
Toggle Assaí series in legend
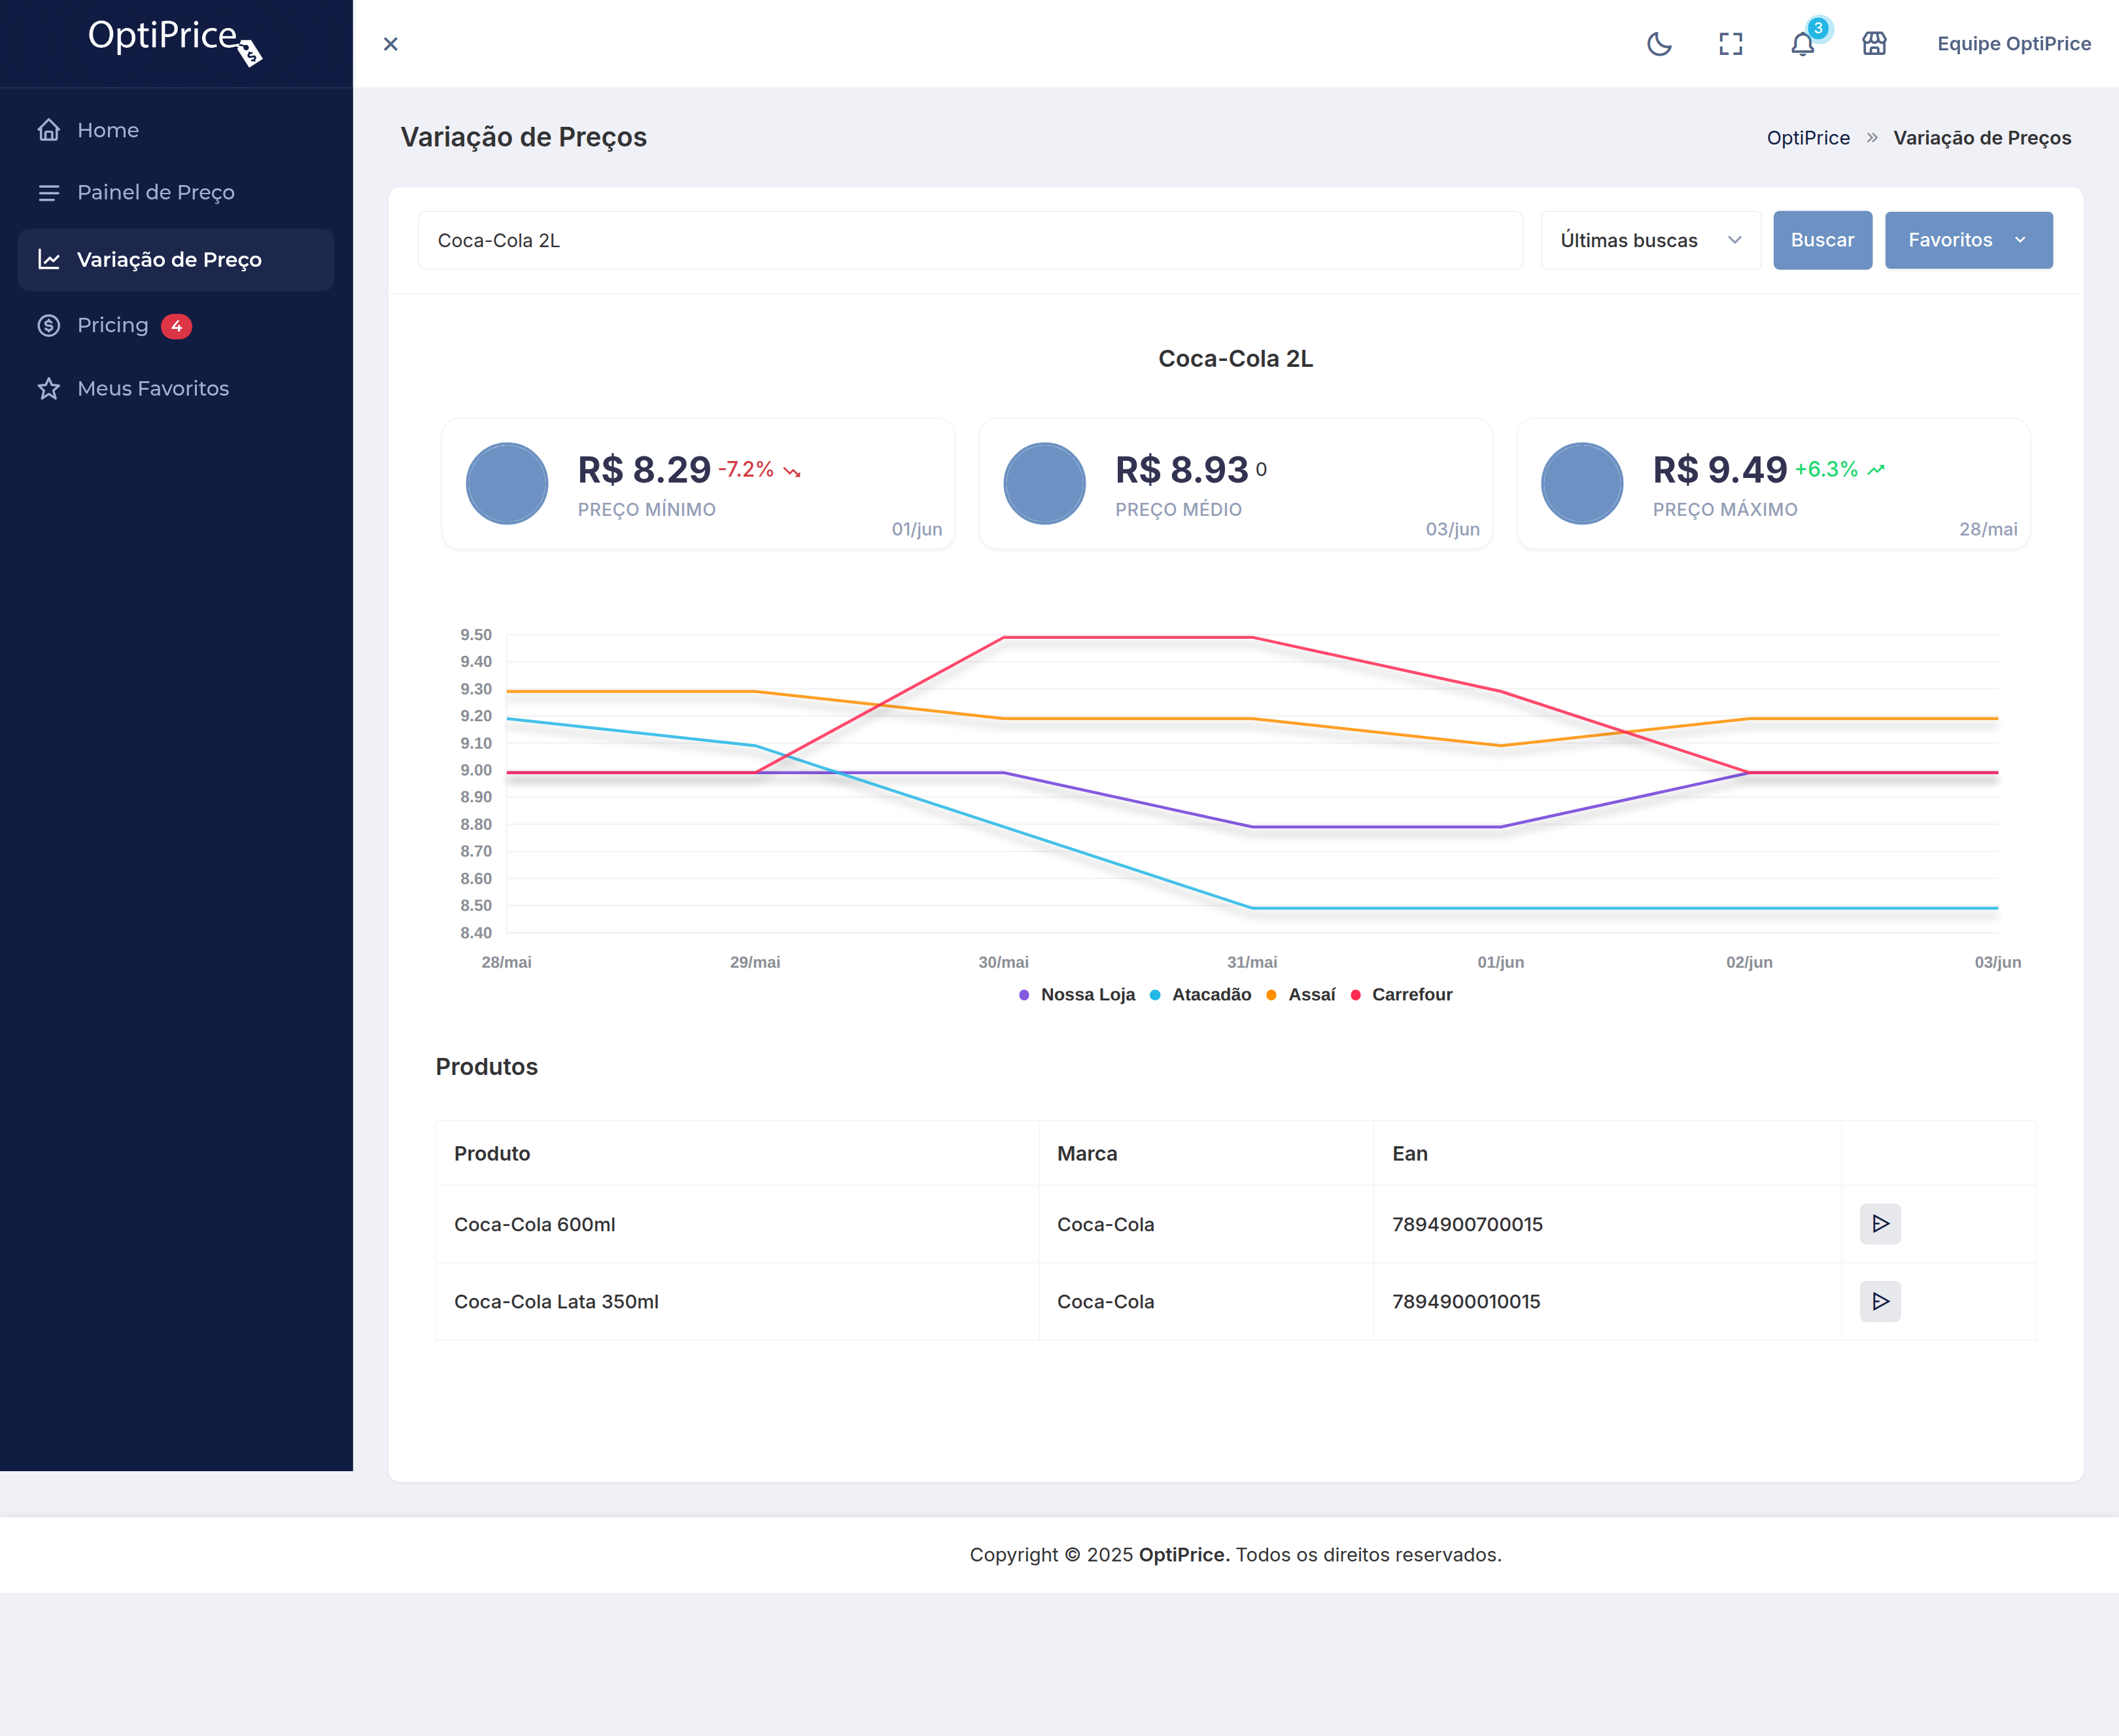pos(1301,995)
